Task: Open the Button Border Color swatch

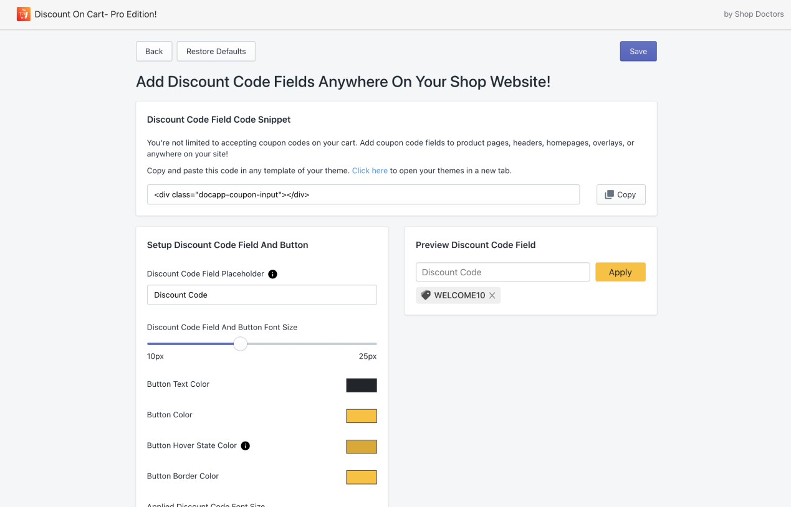Action: tap(362, 477)
